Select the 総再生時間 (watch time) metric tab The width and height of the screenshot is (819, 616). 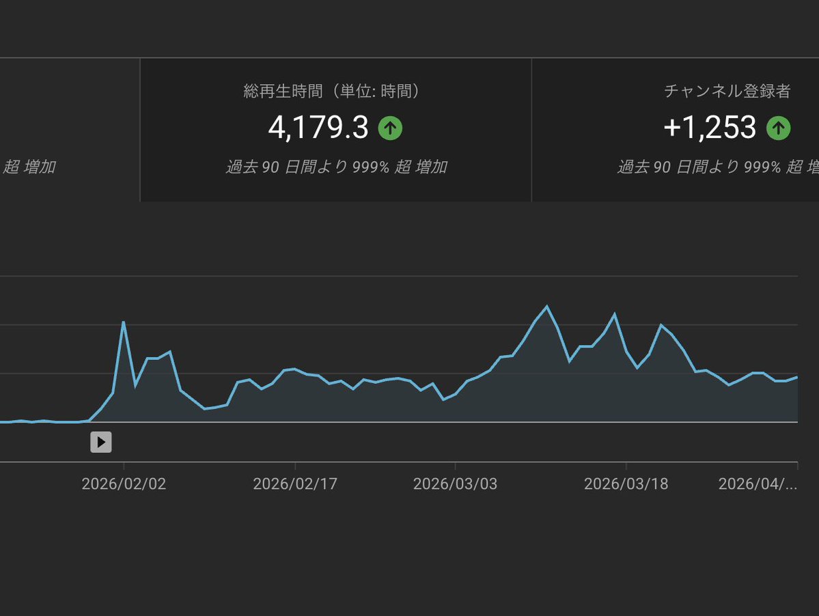point(336,130)
